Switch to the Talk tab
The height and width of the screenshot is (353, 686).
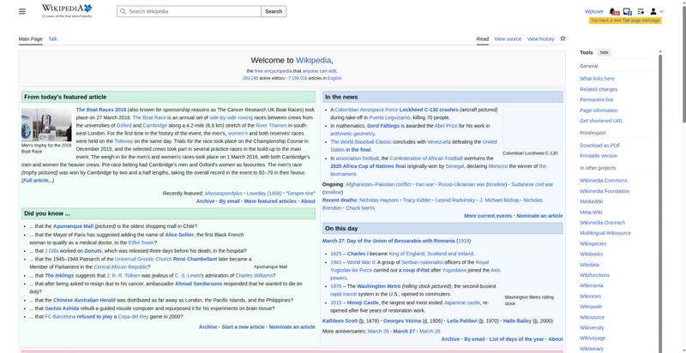click(52, 39)
